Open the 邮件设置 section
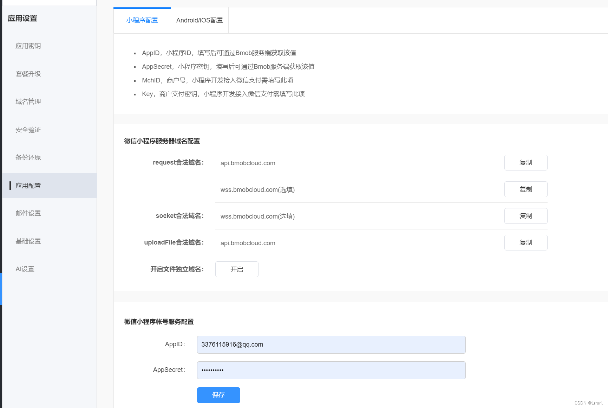Image resolution: width=608 pixels, height=408 pixels. pos(28,213)
